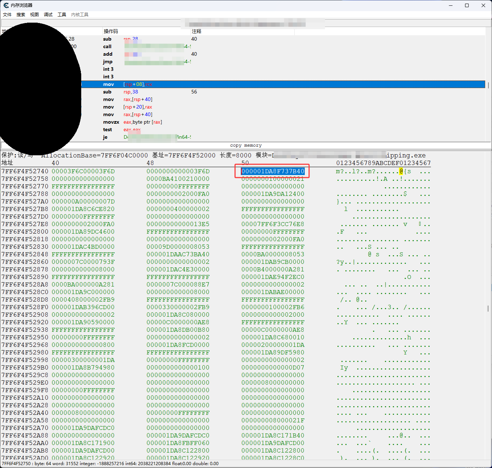
Task: Select hex value 00003F6C00003F6D
Action: click(83, 171)
